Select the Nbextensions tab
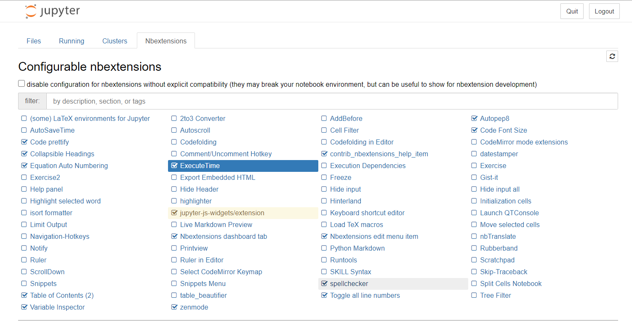 (x=166, y=41)
